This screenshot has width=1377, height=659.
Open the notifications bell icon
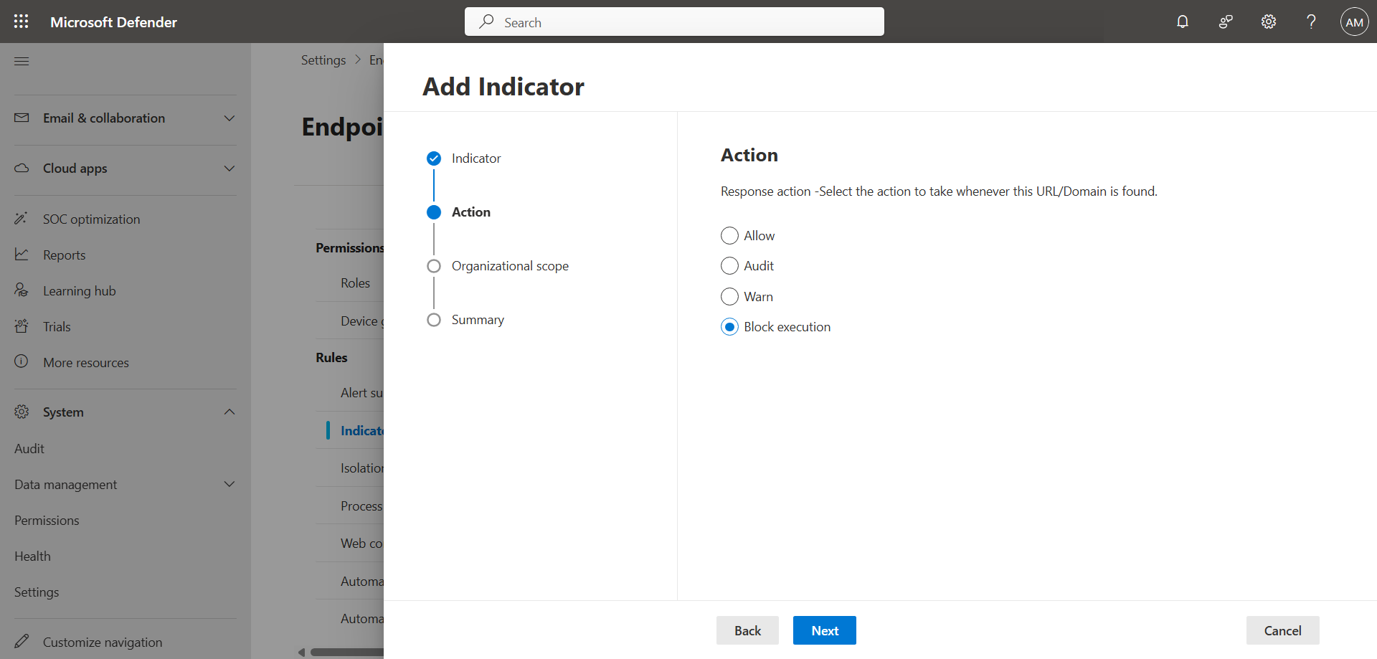(1183, 22)
